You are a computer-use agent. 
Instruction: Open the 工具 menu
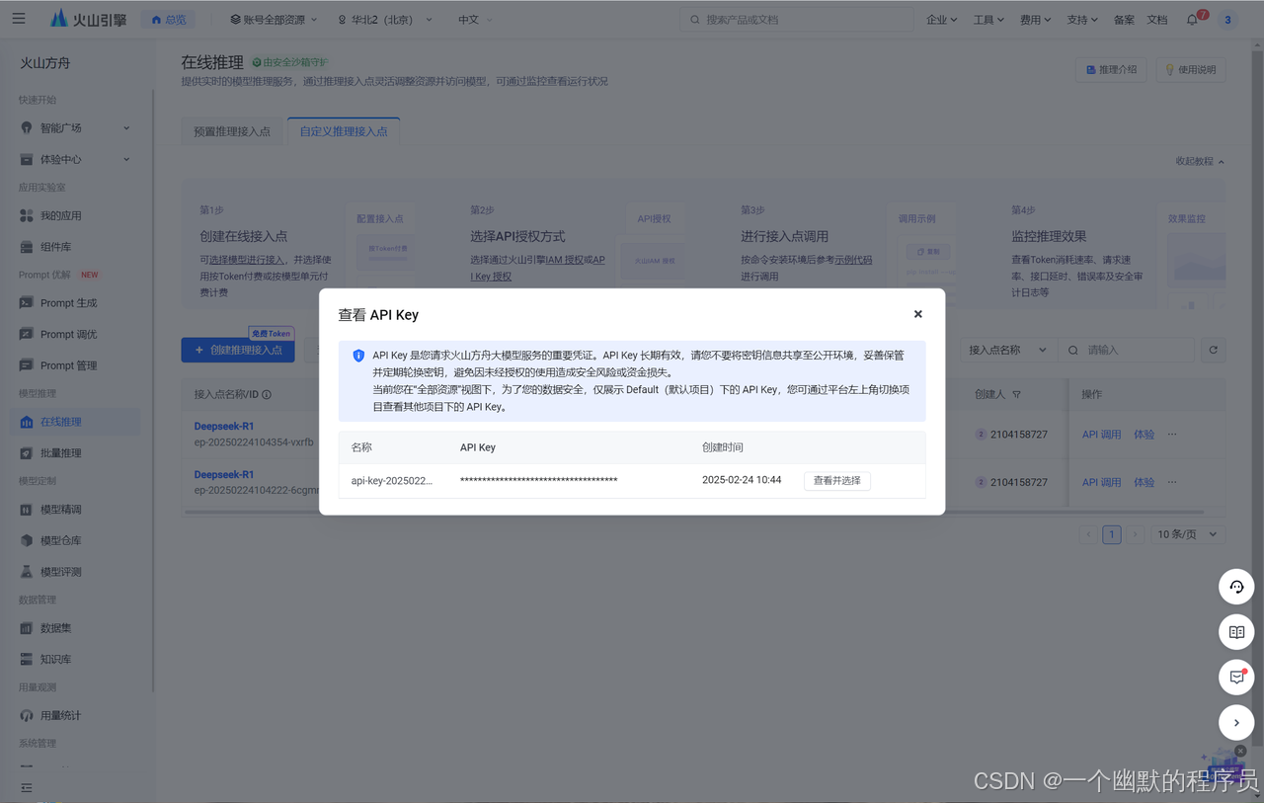point(988,20)
